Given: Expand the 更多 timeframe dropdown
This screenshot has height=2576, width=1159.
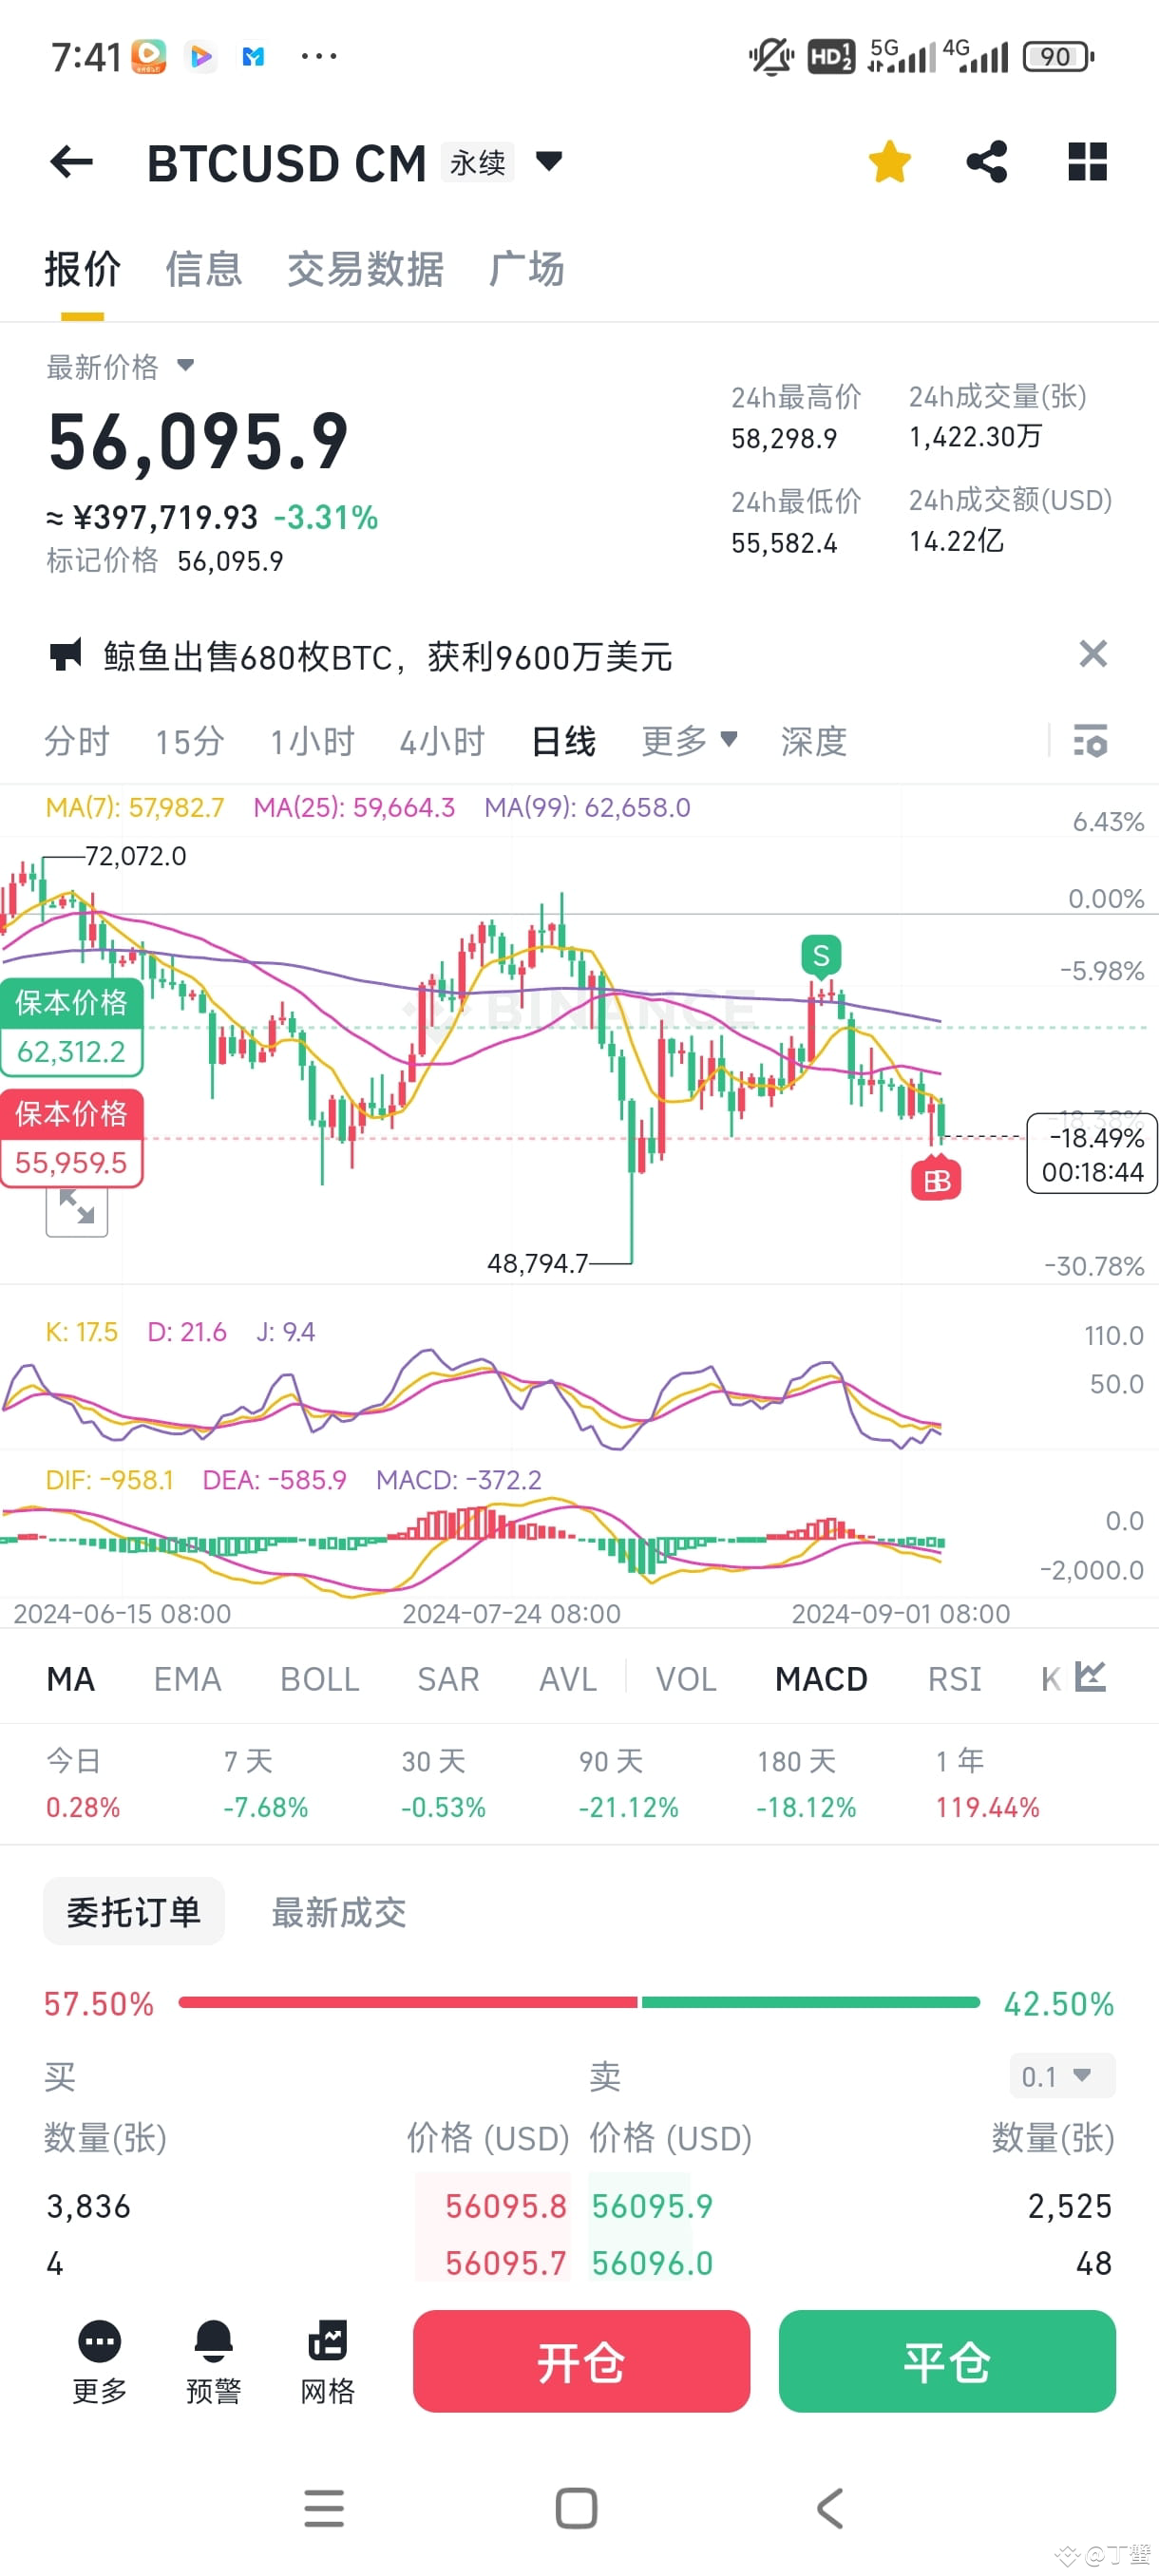Looking at the screenshot, I should click(689, 741).
